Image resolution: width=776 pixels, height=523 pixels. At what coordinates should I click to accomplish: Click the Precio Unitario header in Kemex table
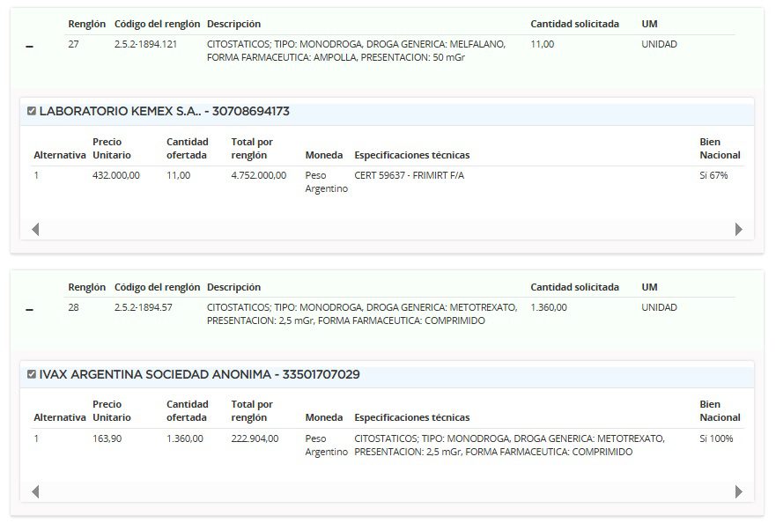point(107,148)
